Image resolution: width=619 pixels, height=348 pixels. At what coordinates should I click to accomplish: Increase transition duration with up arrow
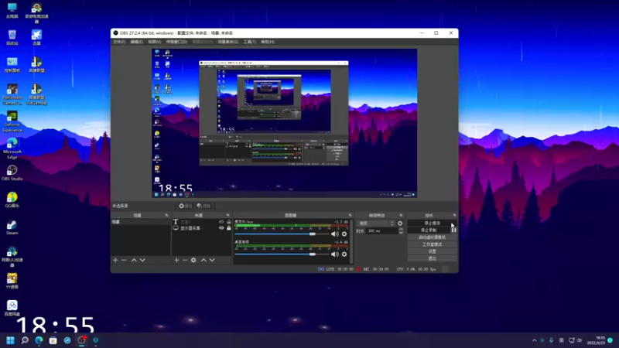click(401, 229)
